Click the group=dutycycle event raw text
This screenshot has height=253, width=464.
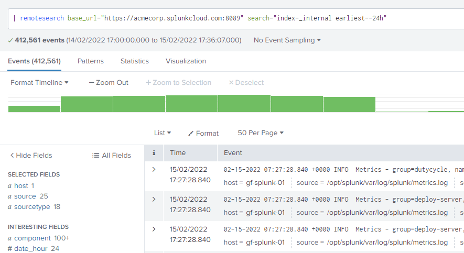click(343, 170)
